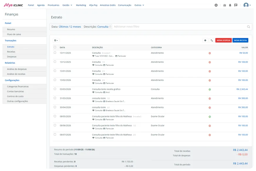Select the checkbox for 13/11/2025 row
Image resolution: width=256 pixels, height=171 pixels.
55,53
